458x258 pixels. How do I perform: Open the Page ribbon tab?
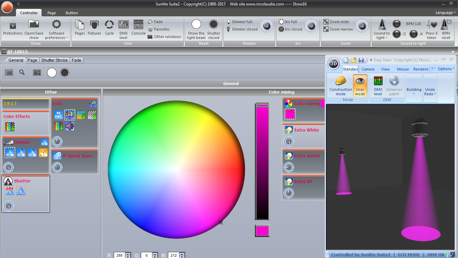pyautogui.click(x=52, y=13)
